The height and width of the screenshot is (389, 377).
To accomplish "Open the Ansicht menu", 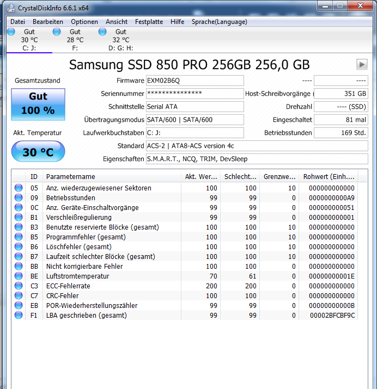I will click(117, 22).
